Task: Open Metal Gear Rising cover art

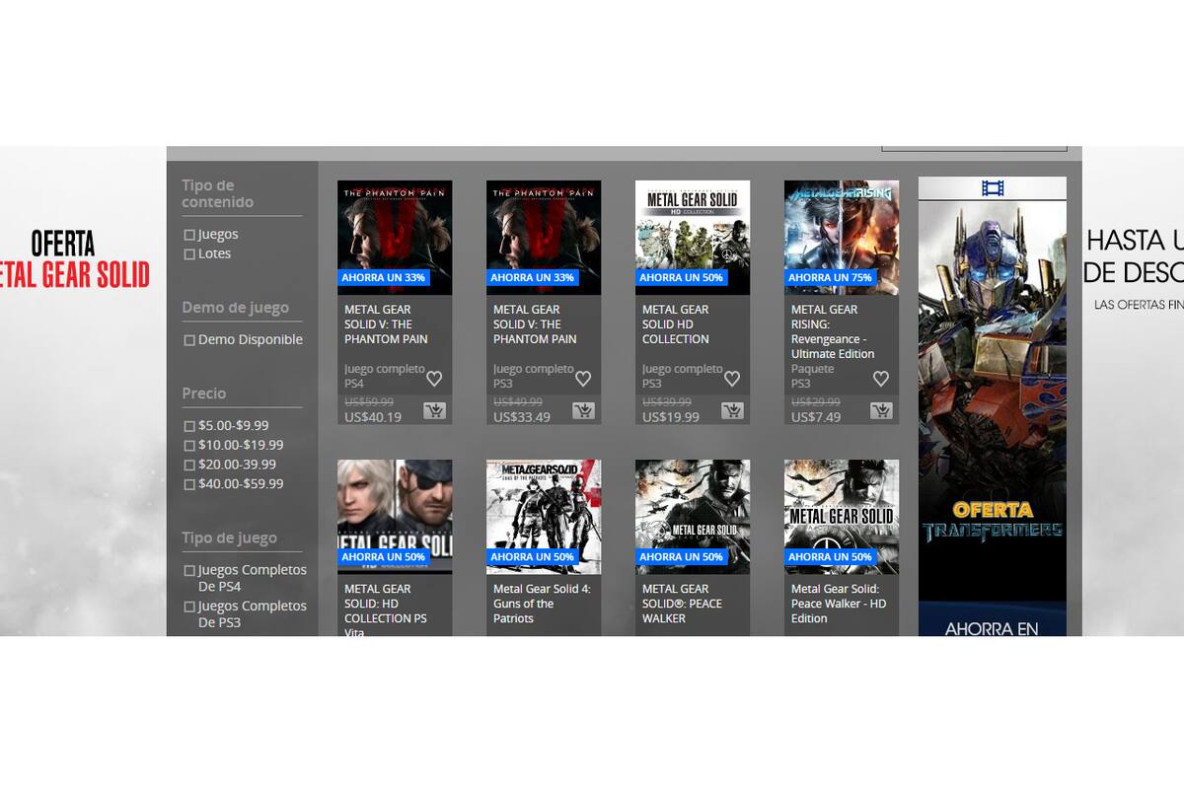Action: click(842, 238)
